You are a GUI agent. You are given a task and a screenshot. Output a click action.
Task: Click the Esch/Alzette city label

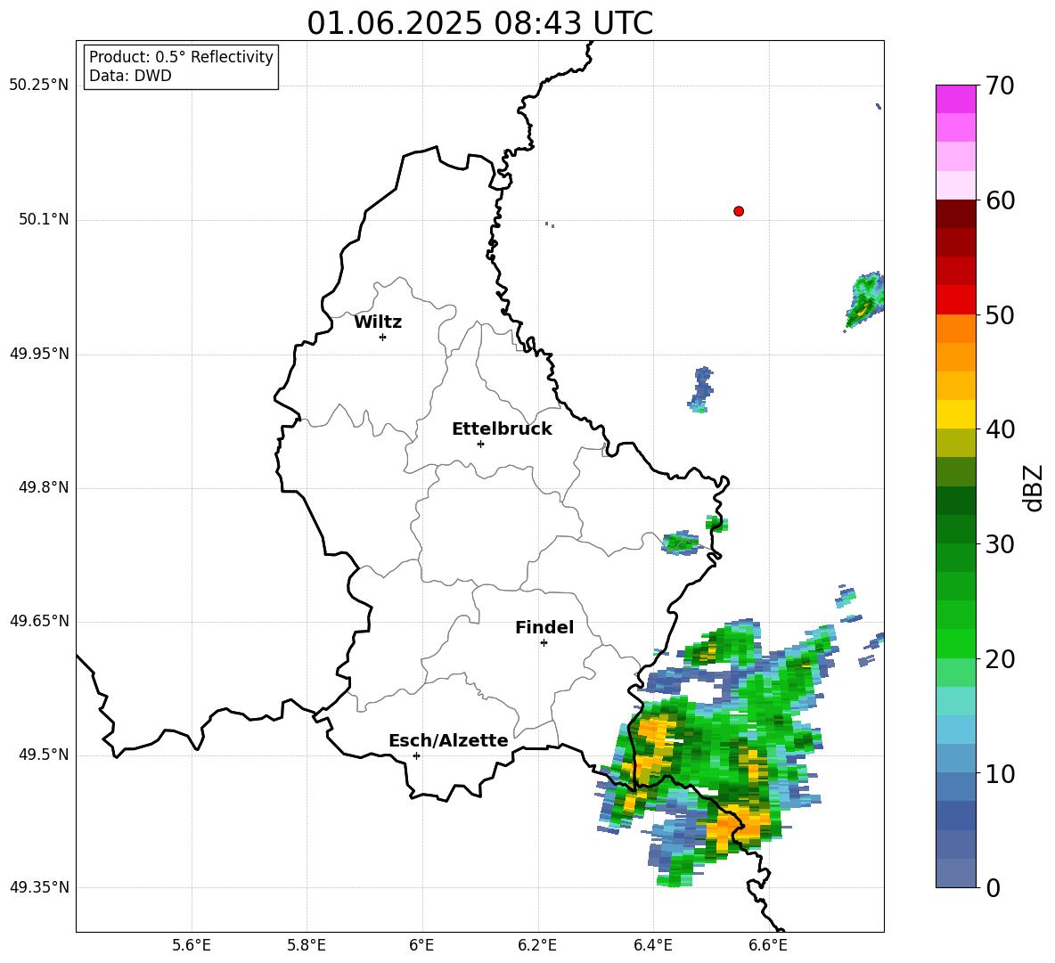coord(448,740)
